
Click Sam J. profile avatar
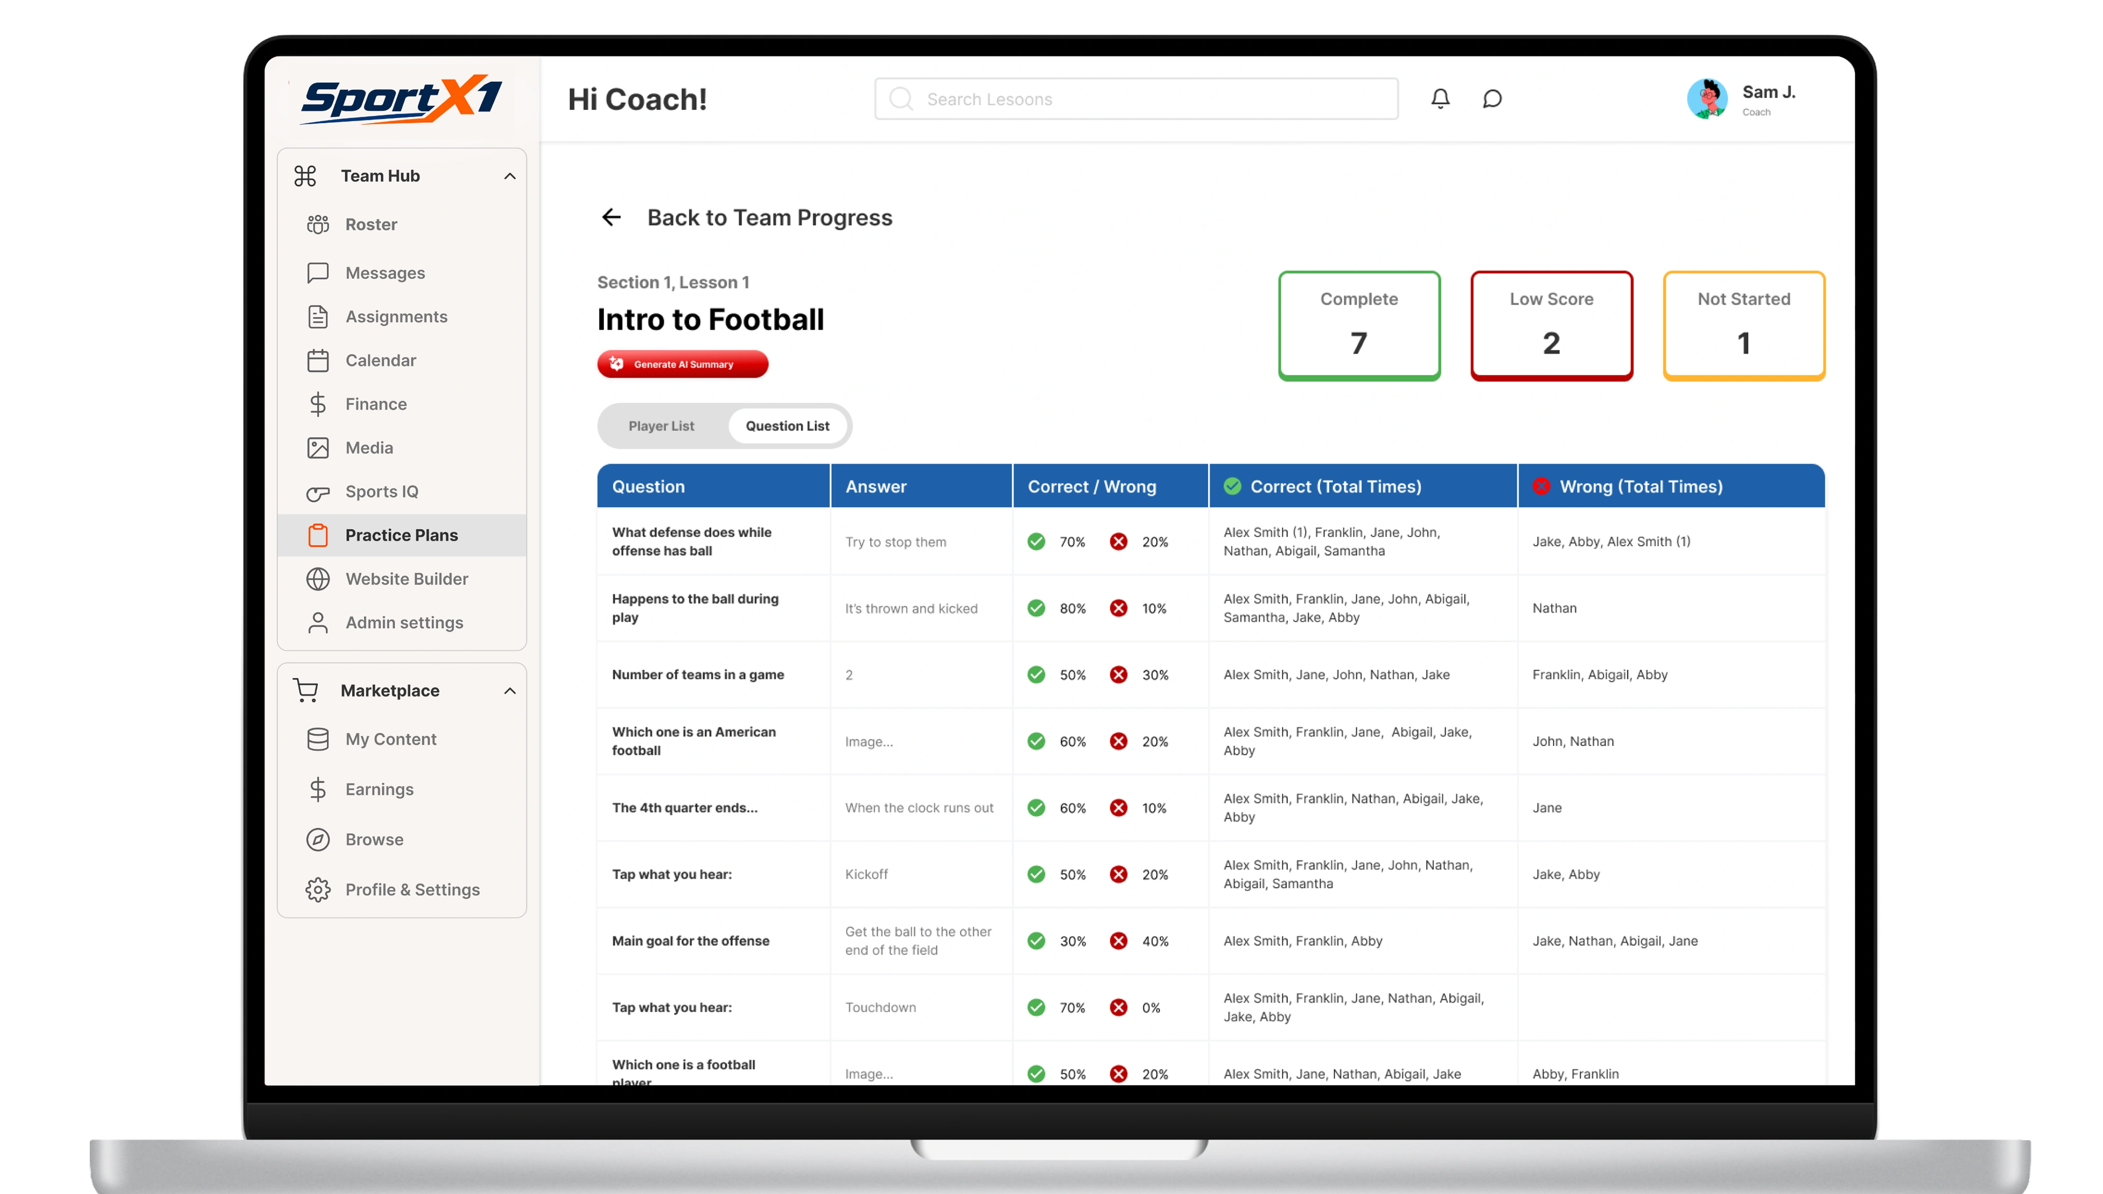[x=1707, y=99]
